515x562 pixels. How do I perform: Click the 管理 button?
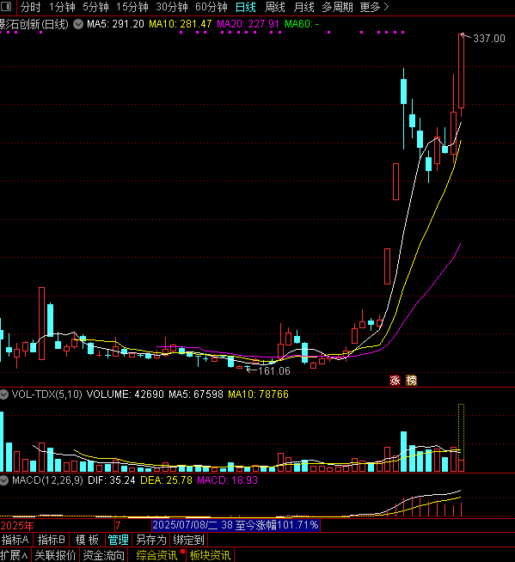(118, 540)
